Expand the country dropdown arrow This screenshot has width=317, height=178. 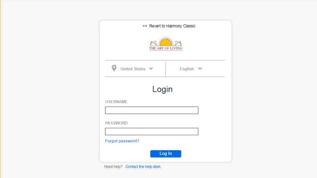(x=151, y=69)
